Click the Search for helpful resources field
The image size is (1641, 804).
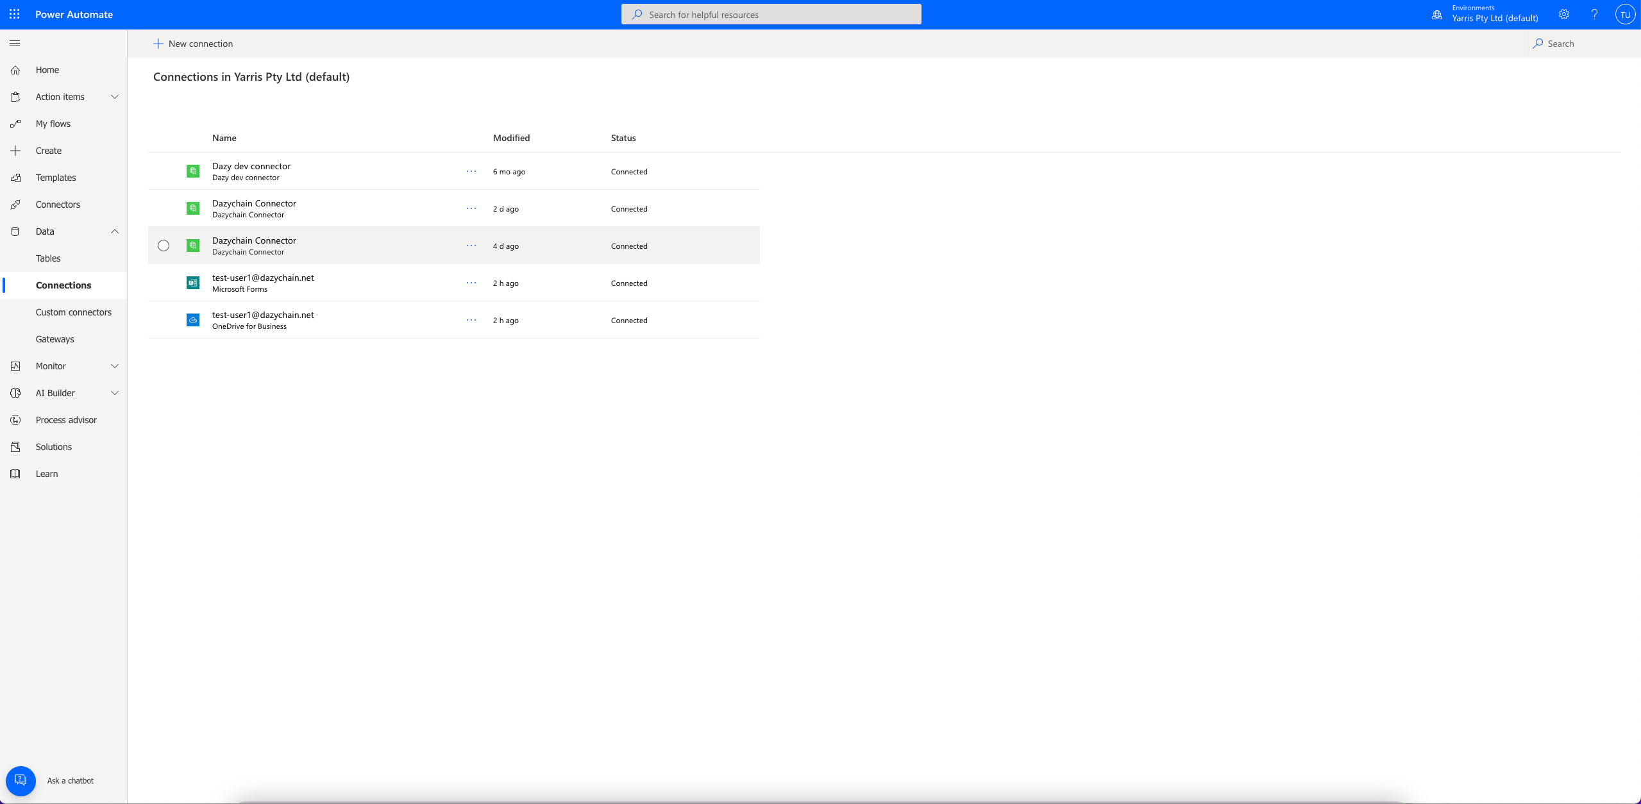point(771,14)
